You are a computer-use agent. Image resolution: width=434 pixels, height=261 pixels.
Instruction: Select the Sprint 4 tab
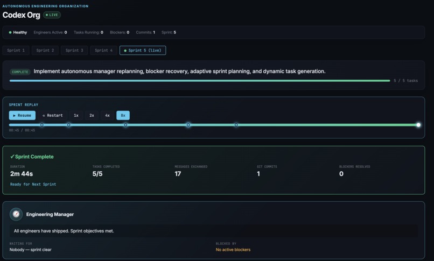103,51
